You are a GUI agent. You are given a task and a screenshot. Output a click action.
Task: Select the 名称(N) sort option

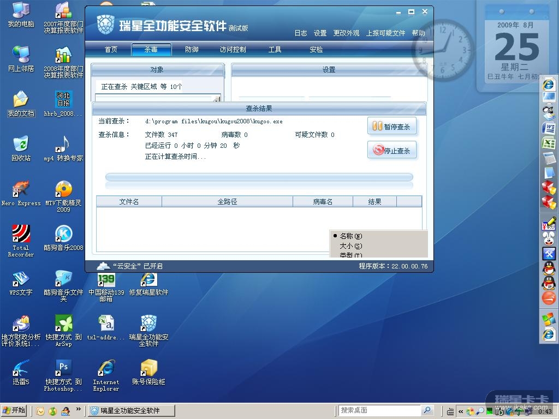point(351,236)
